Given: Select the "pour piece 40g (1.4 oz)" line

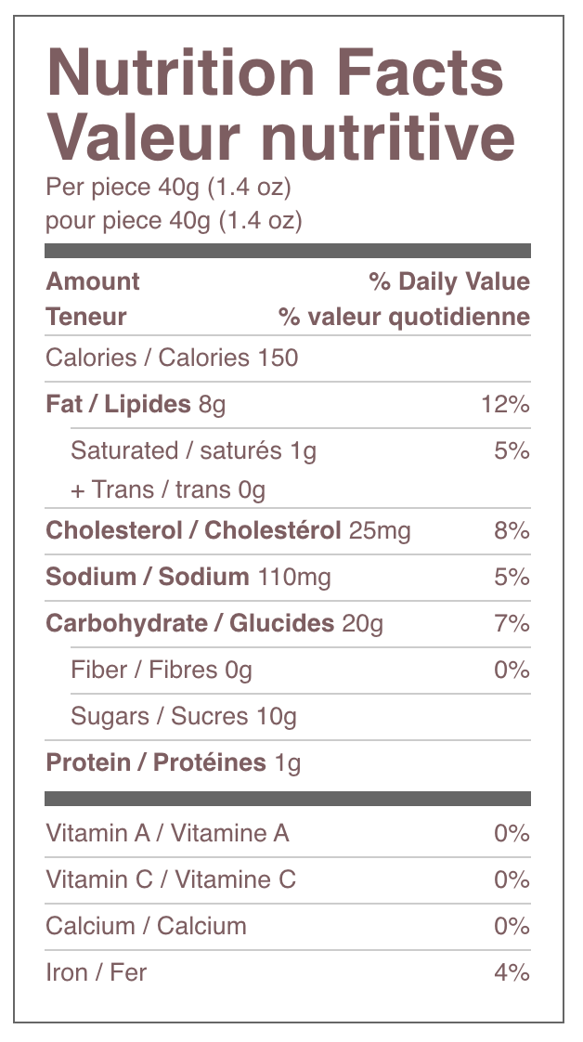Looking at the screenshot, I should (x=175, y=222).
